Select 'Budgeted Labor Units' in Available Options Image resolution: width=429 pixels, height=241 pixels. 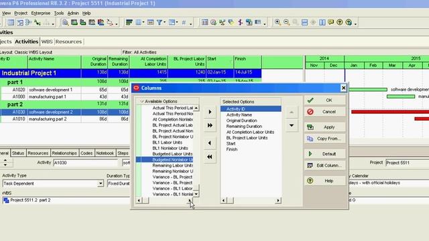coord(172,154)
